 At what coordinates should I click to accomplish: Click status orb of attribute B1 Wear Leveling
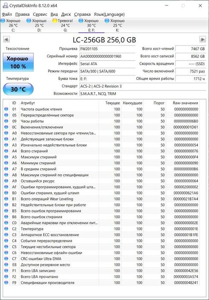tap(6, 199)
